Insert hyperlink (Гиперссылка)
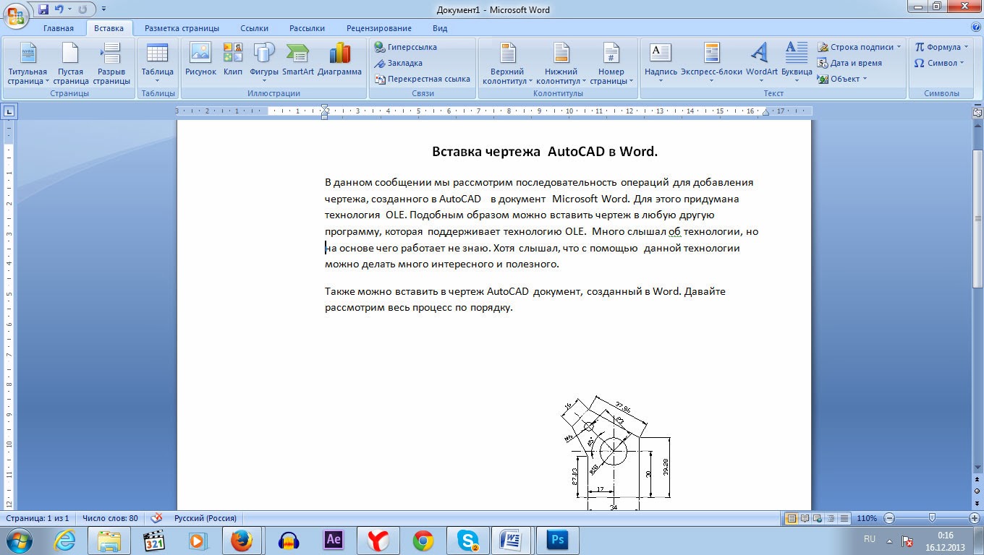Screen dimensions: 984x555 pyautogui.click(x=406, y=47)
